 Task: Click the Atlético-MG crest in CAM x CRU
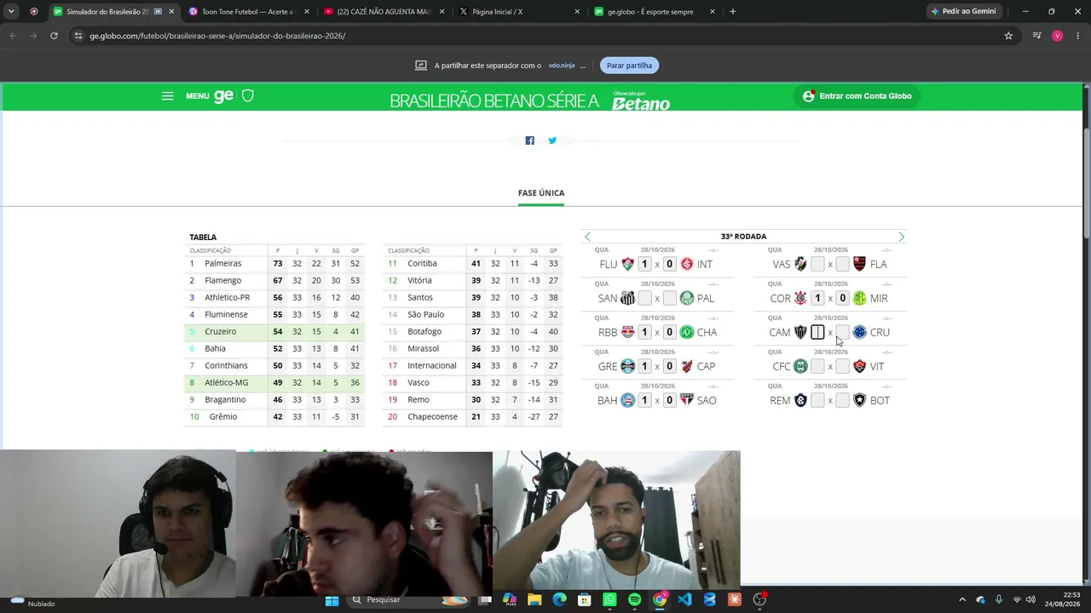click(x=800, y=332)
